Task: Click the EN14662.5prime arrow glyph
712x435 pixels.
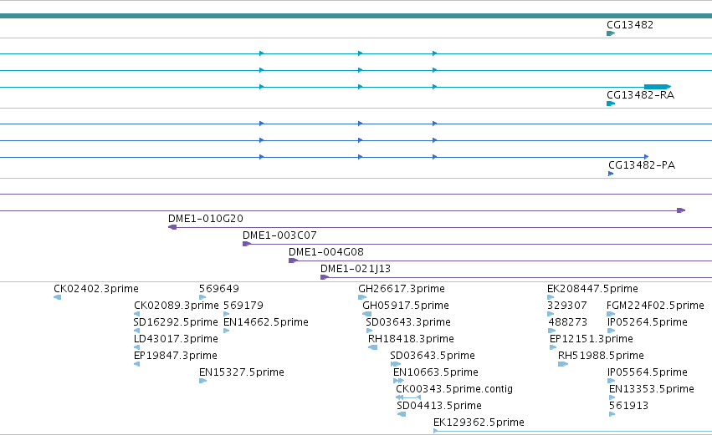Action: pyautogui.click(x=226, y=331)
